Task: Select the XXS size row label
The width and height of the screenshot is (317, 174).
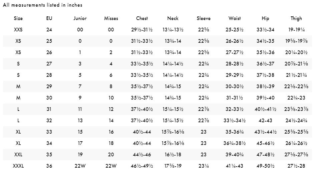Action: [18, 30]
